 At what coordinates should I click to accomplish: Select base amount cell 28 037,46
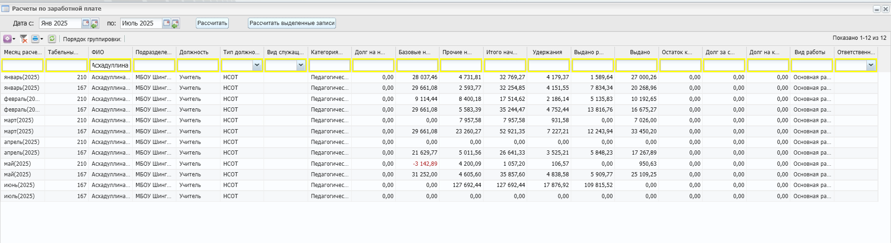[x=417, y=77]
